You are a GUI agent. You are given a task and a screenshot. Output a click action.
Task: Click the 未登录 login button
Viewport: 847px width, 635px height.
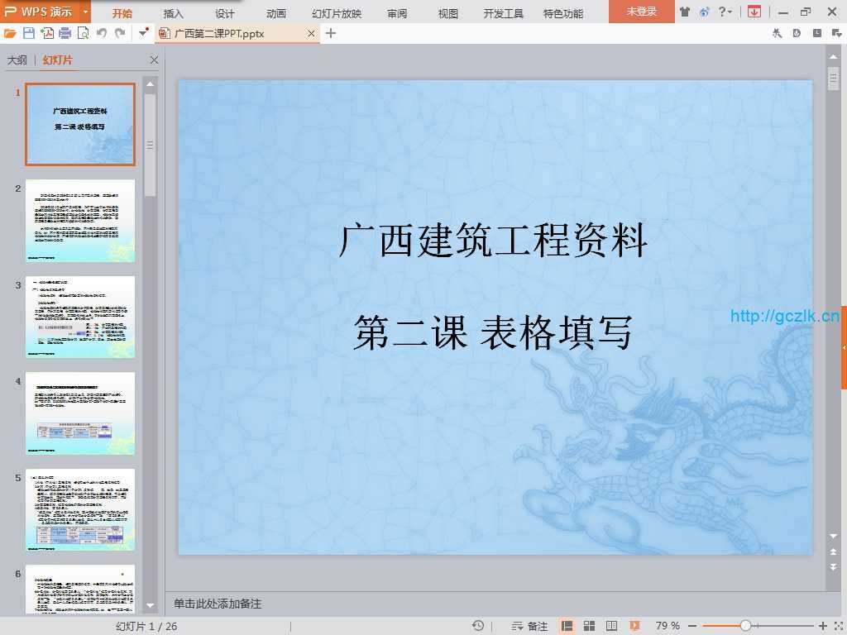pos(641,12)
